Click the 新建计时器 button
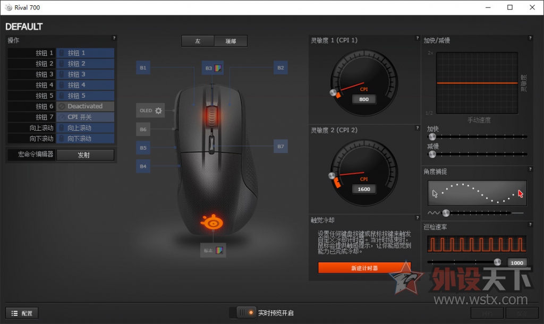Viewport: 544px width, 324px height. point(364,268)
